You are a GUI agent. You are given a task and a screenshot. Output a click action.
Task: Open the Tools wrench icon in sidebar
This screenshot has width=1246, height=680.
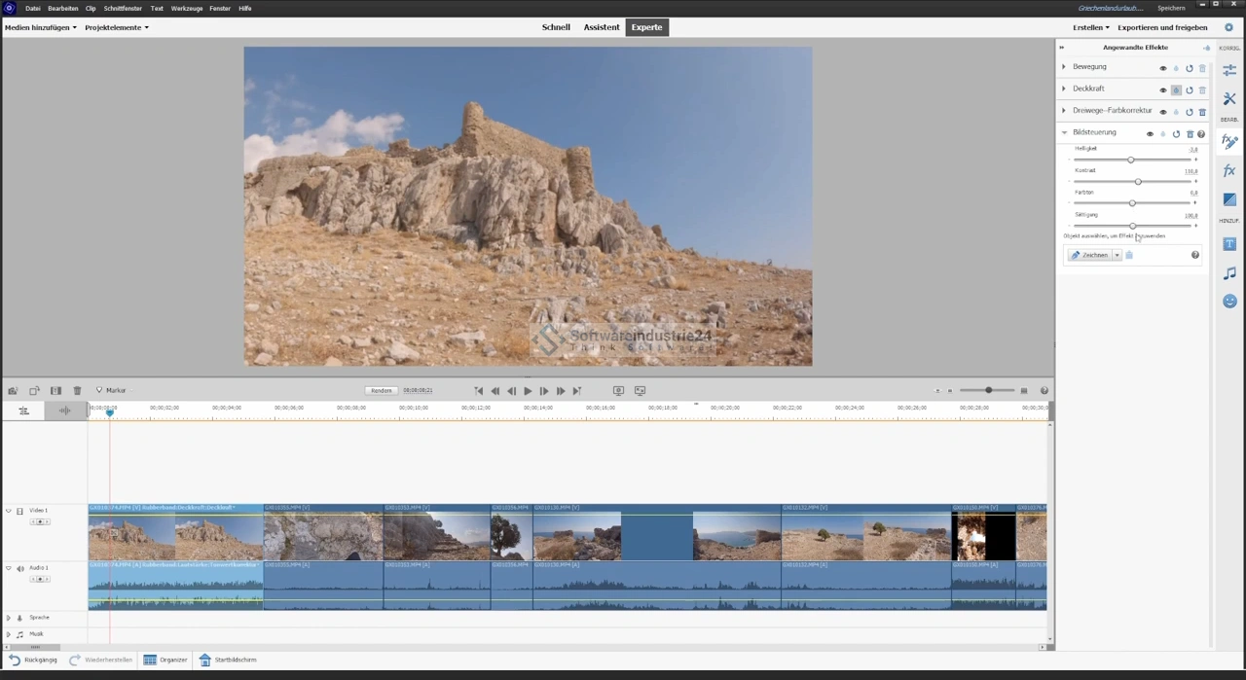tap(1229, 99)
